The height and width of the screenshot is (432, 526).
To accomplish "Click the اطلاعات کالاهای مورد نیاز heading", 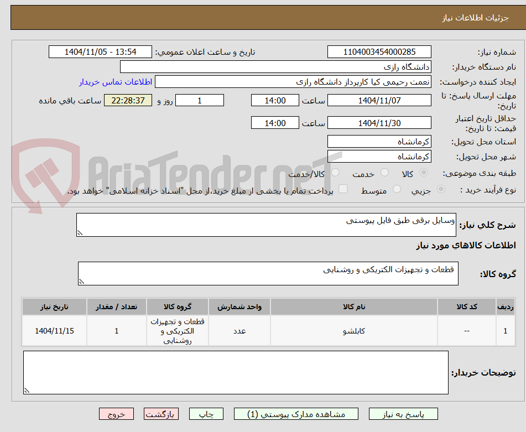I will pos(466,246).
